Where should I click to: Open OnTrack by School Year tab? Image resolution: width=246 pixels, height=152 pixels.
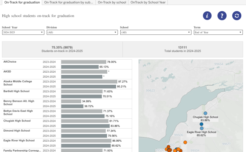(148, 2)
